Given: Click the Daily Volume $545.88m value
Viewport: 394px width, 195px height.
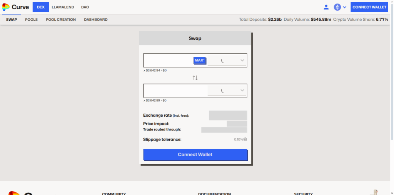Looking at the screenshot, I should (321, 19).
